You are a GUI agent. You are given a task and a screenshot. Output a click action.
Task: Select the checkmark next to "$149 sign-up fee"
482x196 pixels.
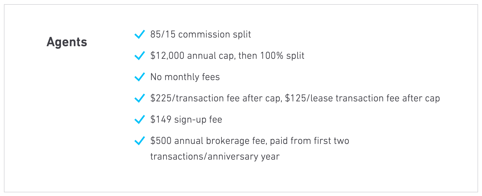click(140, 120)
